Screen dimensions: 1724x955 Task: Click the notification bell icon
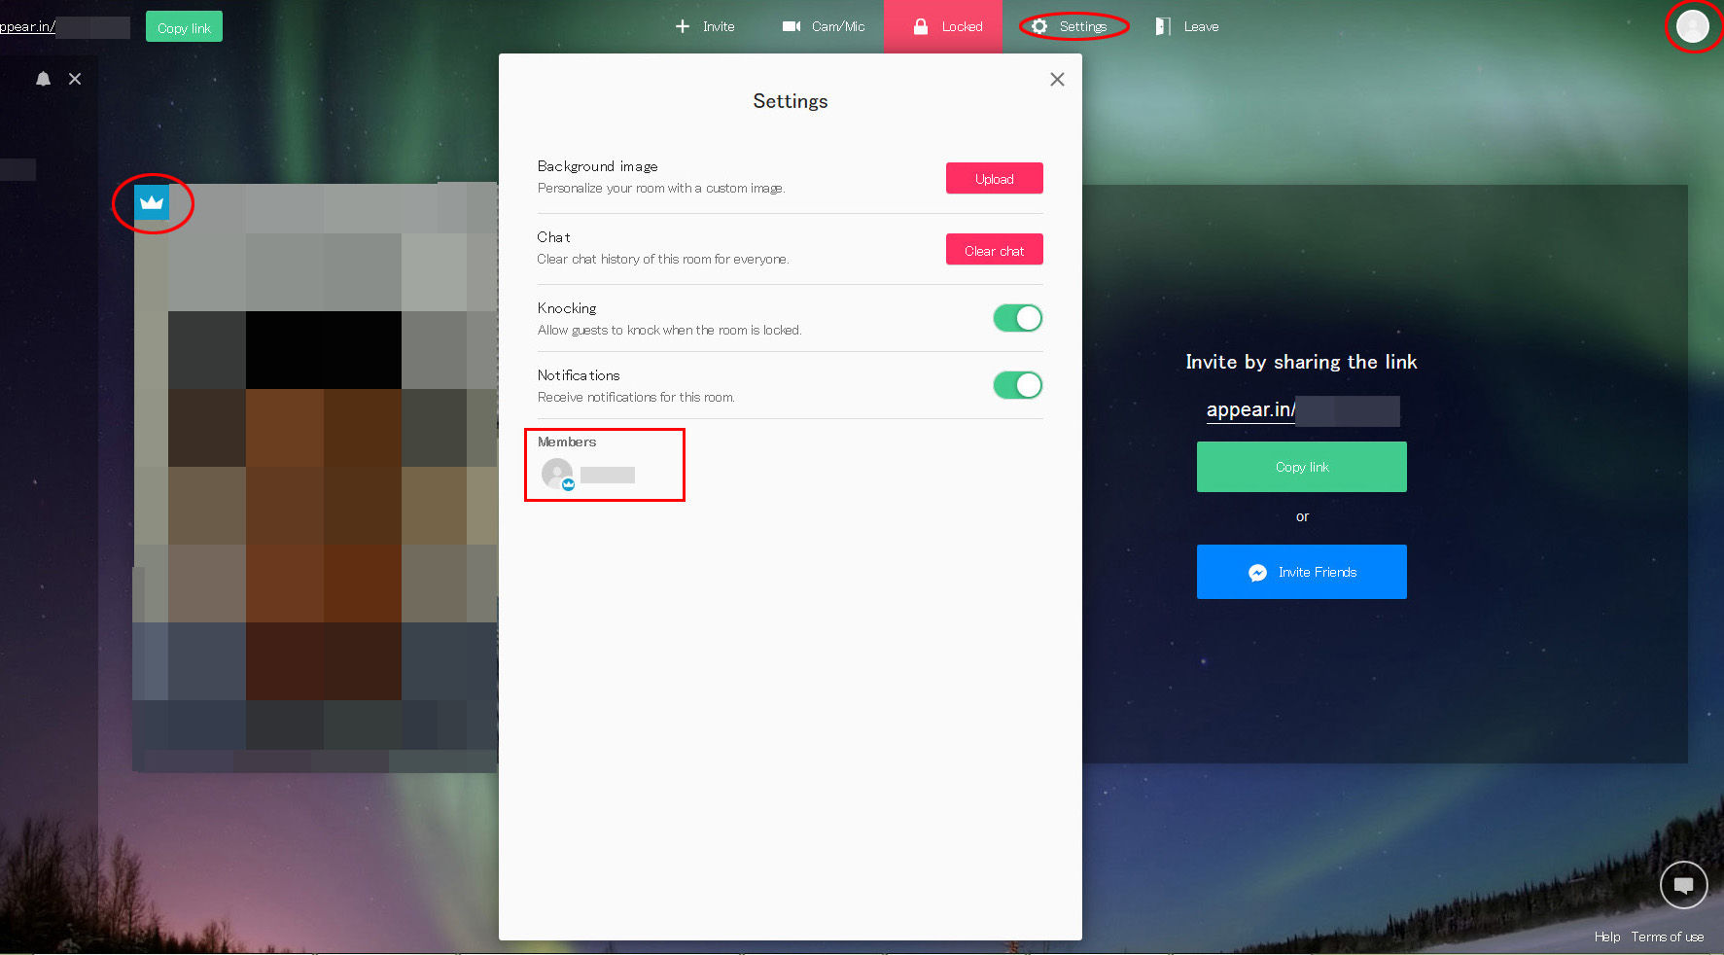pyautogui.click(x=43, y=79)
